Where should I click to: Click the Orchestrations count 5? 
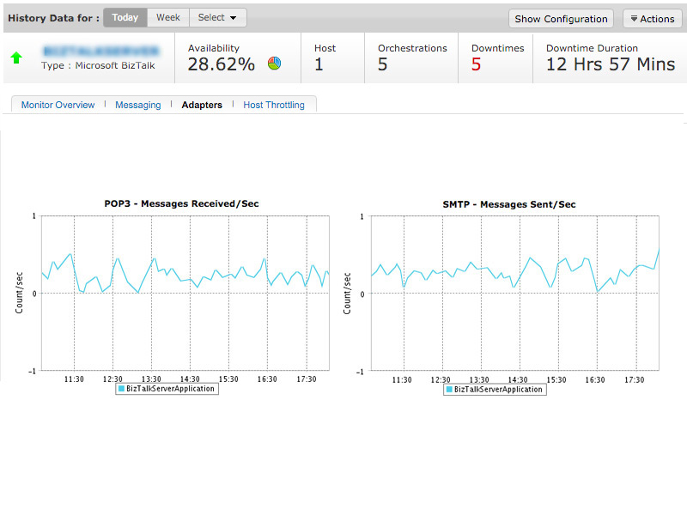click(x=383, y=65)
